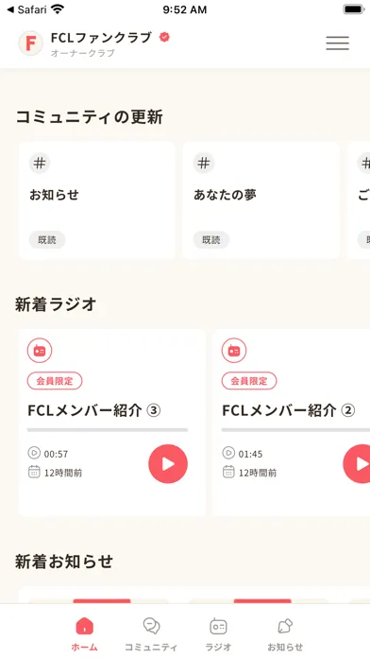Tap hashtag icon on お知らせ card
This screenshot has height=658, width=370.
tap(40, 164)
